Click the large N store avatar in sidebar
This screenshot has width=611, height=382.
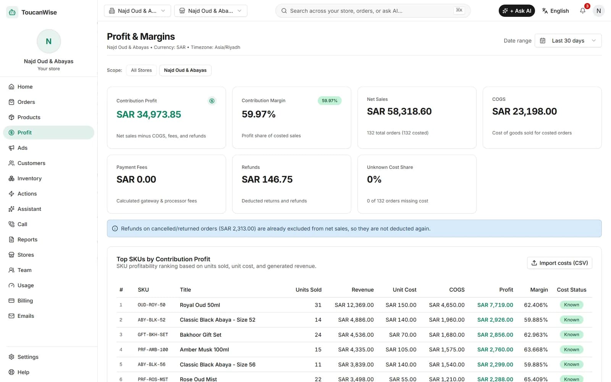(x=48, y=41)
